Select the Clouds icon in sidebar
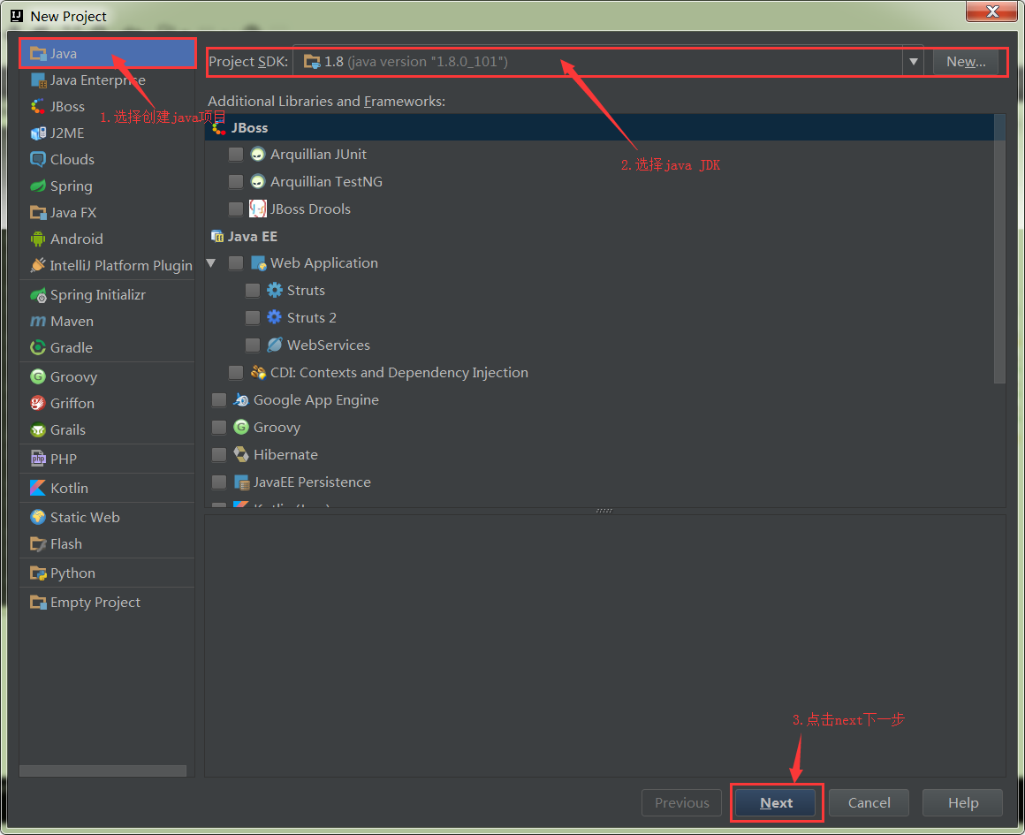Image resolution: width=1025 pixels, height=835 pixels. (x=38, y=160)
